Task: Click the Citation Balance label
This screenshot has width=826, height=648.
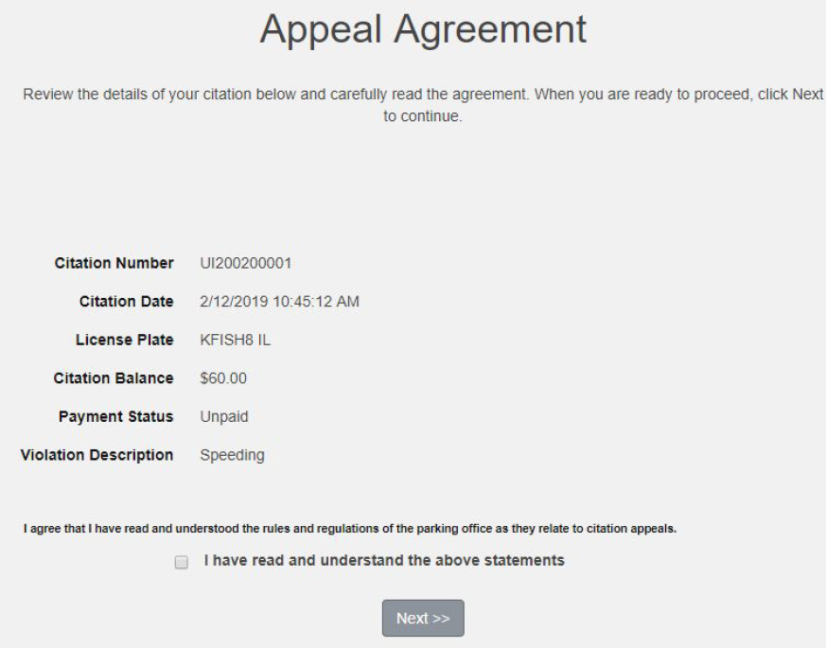Action: 114,378
